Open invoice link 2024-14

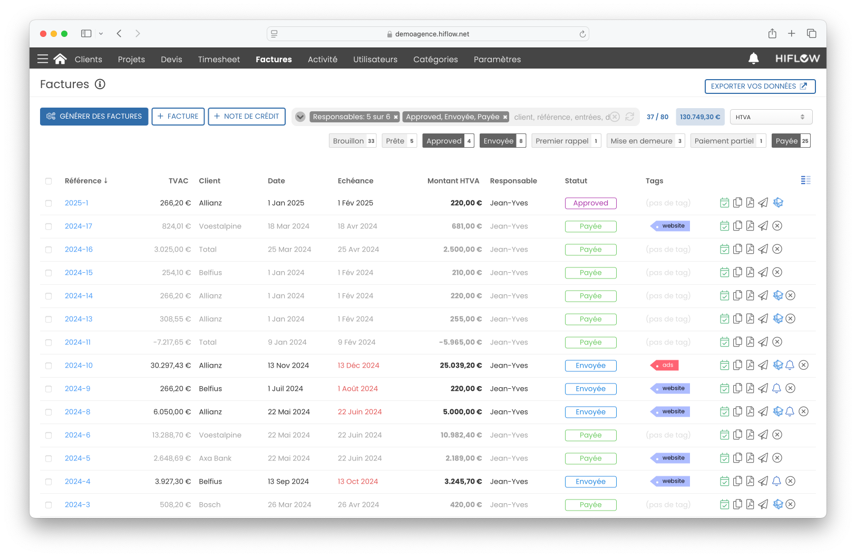point(79,296)
